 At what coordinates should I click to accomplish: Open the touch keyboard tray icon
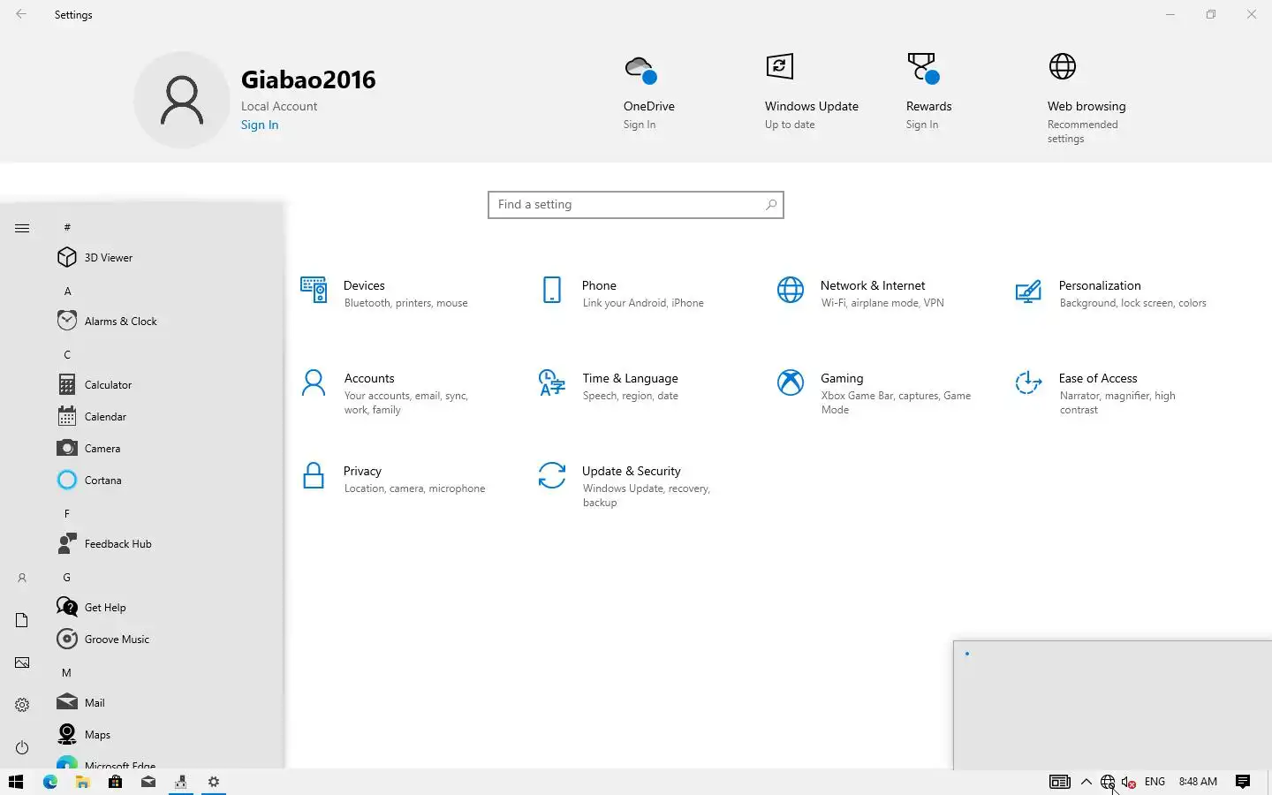tap(1060, 782)
